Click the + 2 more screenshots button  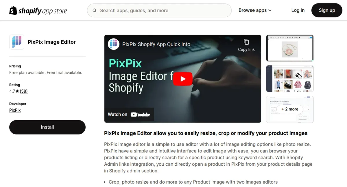pos(290,109)
